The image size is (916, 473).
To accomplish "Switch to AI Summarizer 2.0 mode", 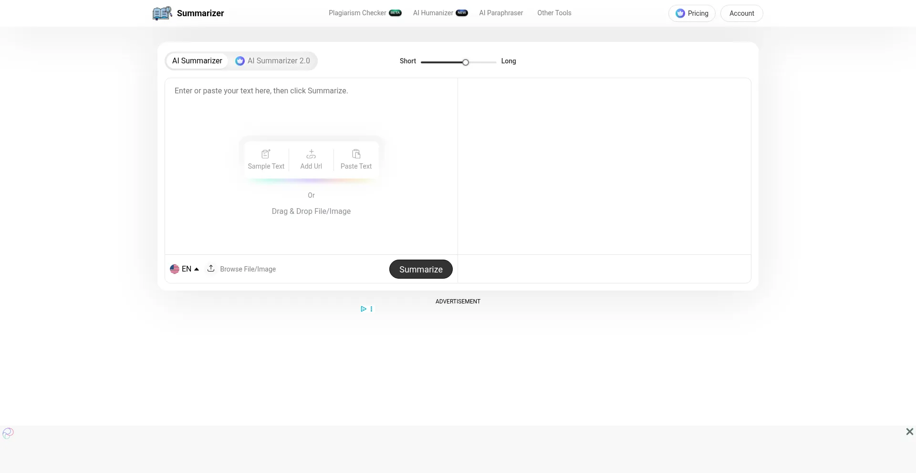I will click(273, 61).
